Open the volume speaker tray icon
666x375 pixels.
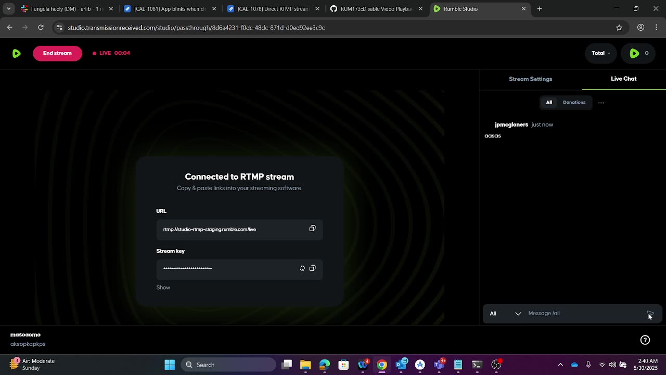tap(612, 365)
